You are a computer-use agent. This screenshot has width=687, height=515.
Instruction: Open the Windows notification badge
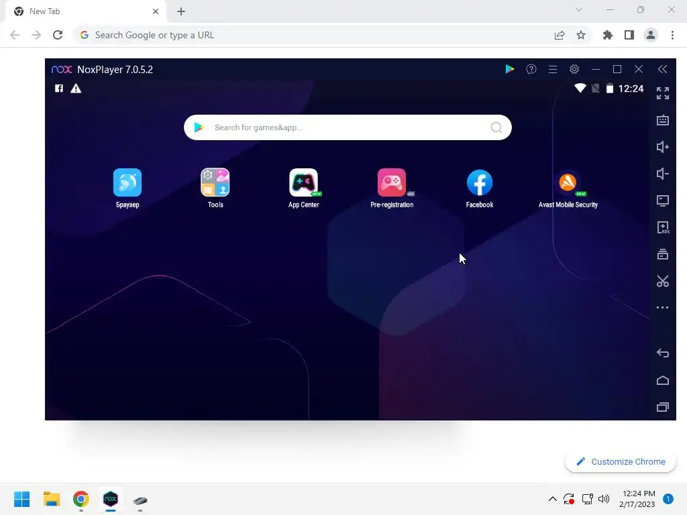pyautogui.click(x=668, y=499)
